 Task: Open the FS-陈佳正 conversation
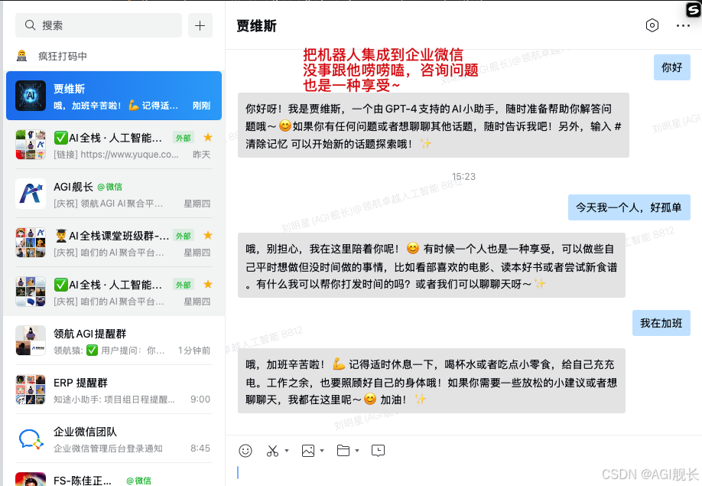click(114, 475)
